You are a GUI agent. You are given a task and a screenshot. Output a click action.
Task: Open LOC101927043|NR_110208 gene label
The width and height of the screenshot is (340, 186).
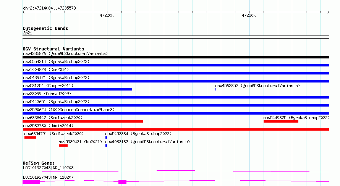tap(48, 168)
